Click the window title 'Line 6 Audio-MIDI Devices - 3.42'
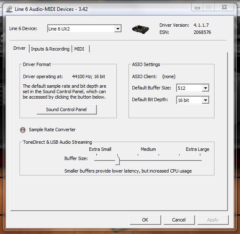The width and height of the screenshot is (240, 234). point(51,9)
